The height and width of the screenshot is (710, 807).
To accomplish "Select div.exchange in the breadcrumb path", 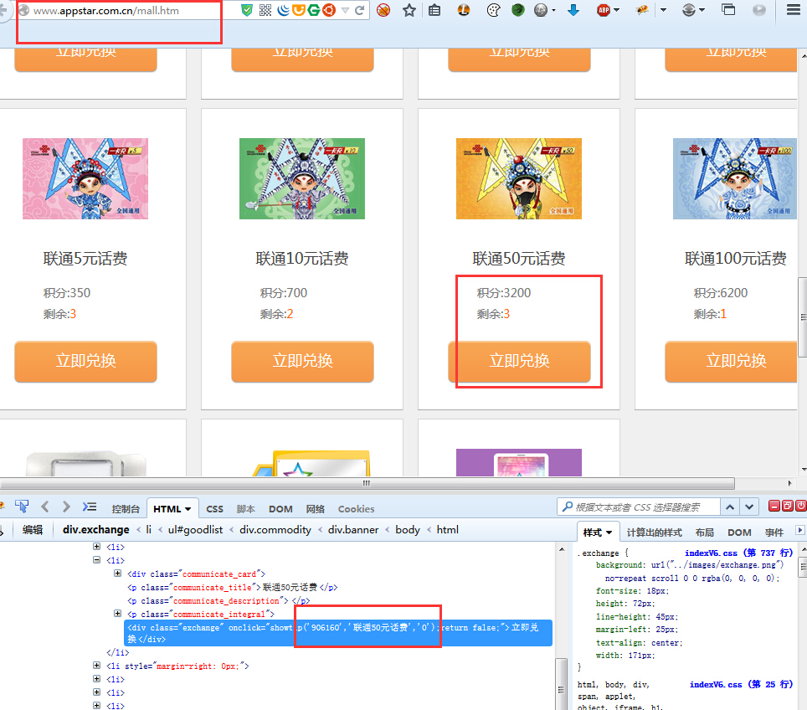I will coord(95,530).
